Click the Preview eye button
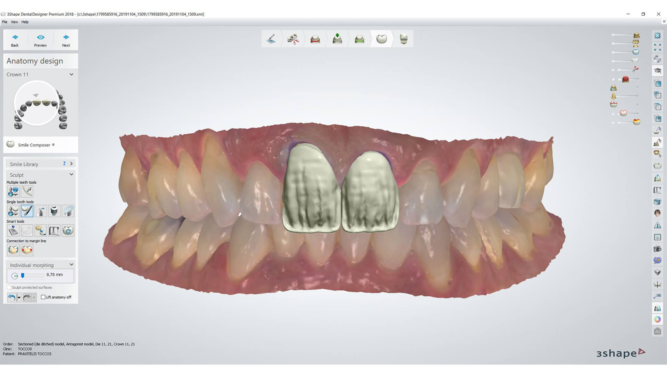667x375 pixels. tap(40, 40)
